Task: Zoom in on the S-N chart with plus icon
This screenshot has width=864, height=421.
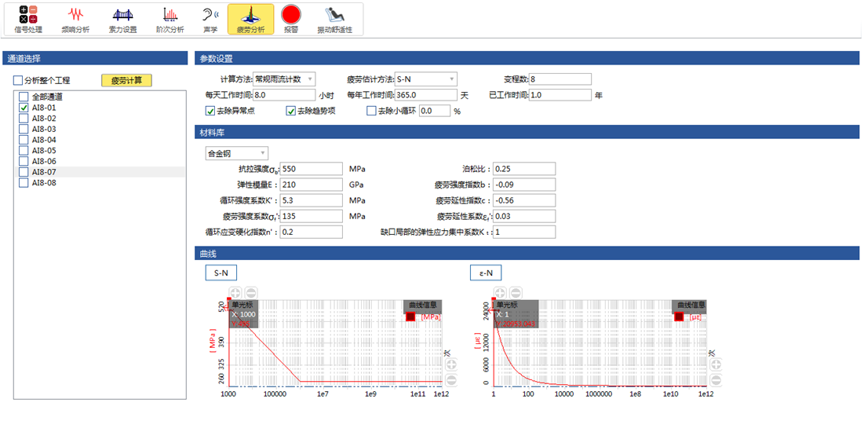Action: (235, 293)
